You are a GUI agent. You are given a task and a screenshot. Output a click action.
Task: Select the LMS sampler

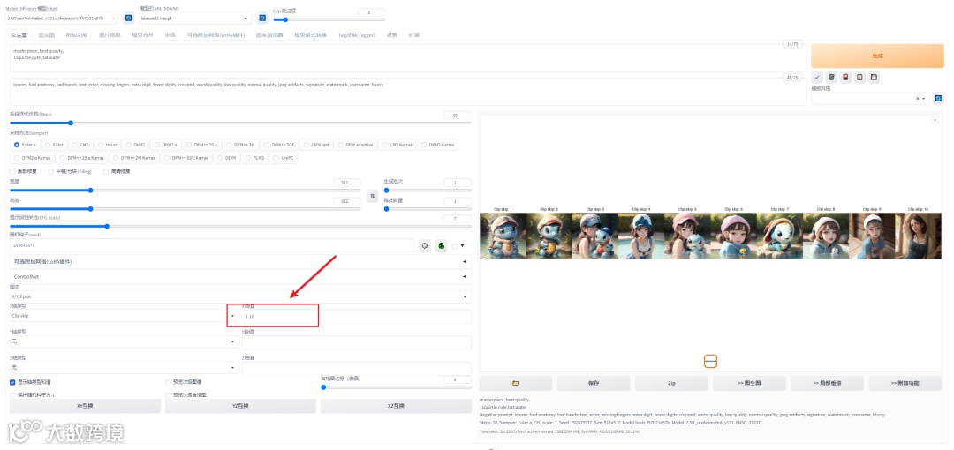tap(80, 145)
